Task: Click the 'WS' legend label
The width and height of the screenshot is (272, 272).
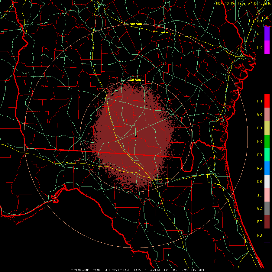Action: coord(259,168)
